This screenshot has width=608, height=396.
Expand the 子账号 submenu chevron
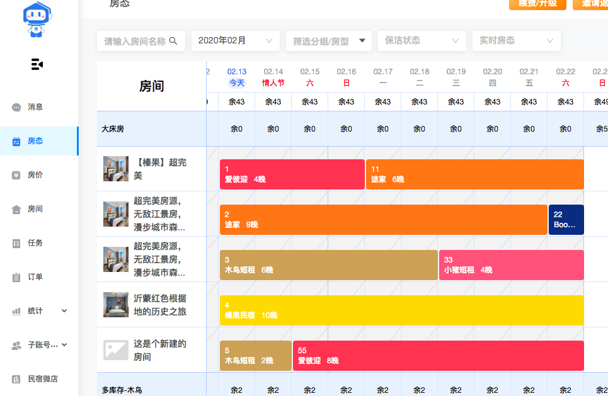[64, 345]
